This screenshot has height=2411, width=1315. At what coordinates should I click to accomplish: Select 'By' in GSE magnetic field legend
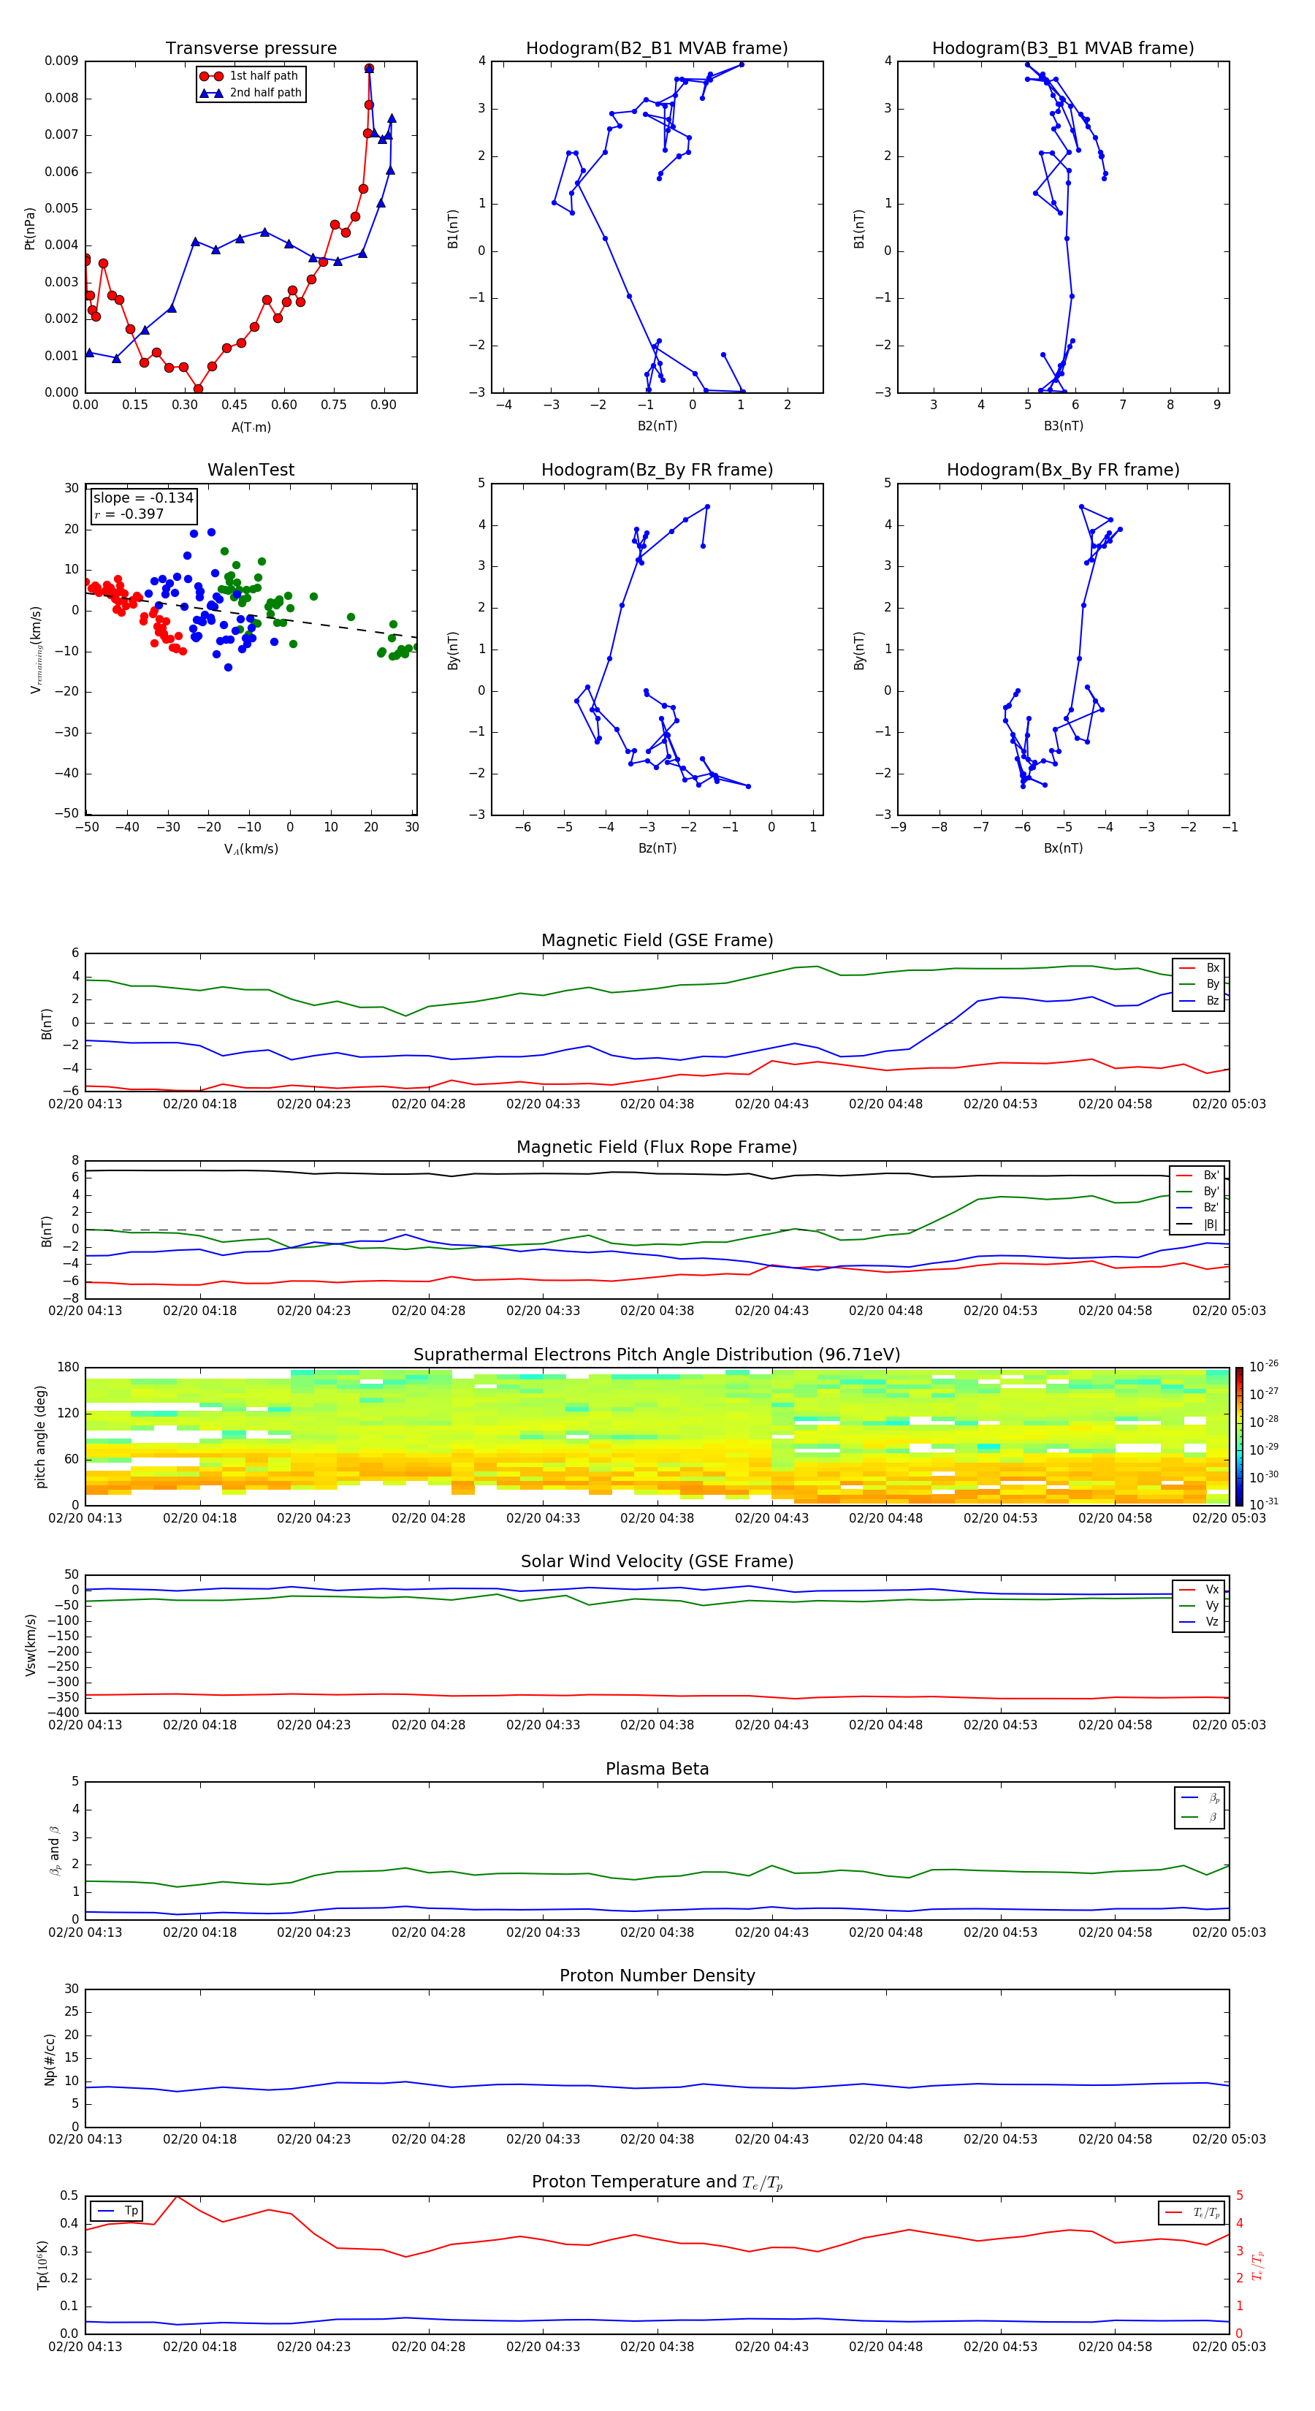tap(1199, 983)
